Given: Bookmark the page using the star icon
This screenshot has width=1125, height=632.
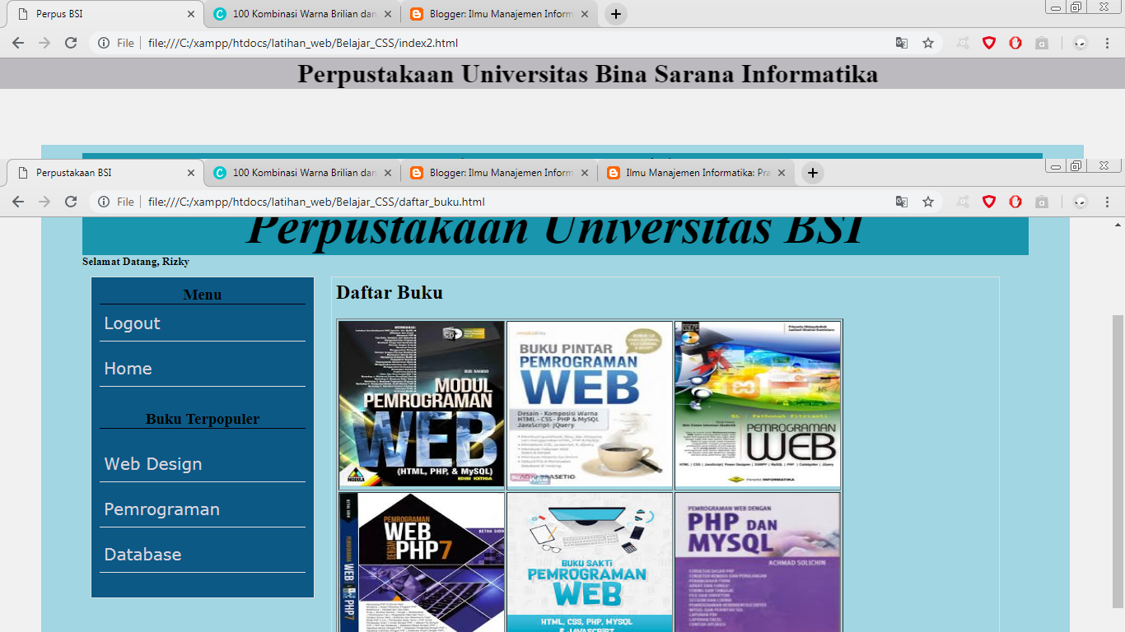Looking at the screenshot, I should pos(928,201).
